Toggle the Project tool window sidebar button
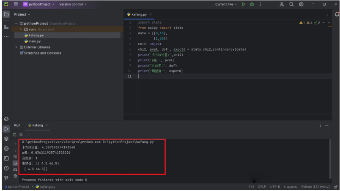 [6, 14]
